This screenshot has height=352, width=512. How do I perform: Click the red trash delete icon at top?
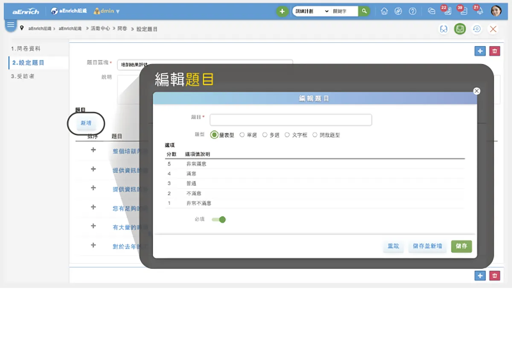tap(495, 51)
